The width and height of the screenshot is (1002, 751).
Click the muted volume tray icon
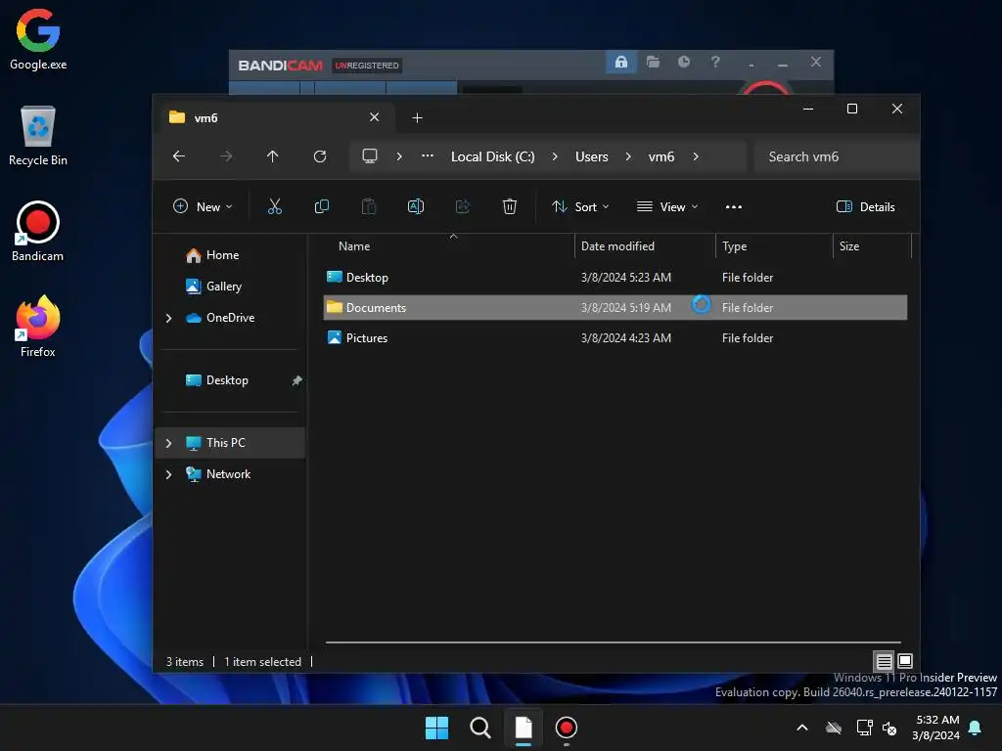[x=889, y=728]
